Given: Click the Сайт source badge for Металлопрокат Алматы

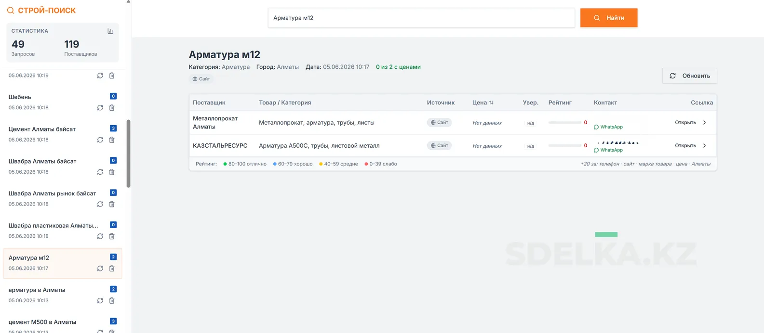Looking at the screenshot, I should [439, 123].
